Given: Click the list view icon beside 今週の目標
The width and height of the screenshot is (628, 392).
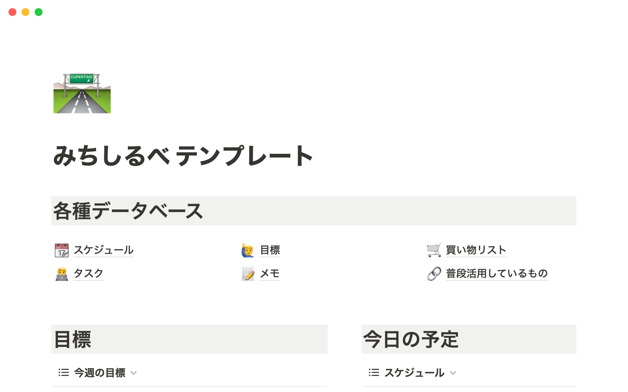Looking at the screenshot, I should [64, 373].
